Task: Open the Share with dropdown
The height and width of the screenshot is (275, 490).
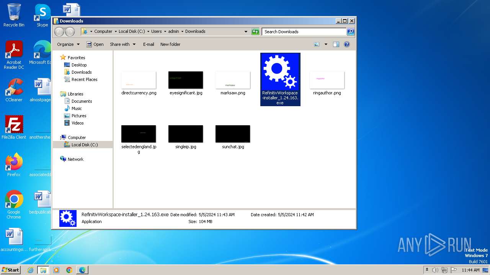Action: tap(122, 44)
